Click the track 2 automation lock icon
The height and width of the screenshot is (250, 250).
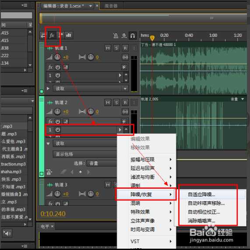[49, 172]
